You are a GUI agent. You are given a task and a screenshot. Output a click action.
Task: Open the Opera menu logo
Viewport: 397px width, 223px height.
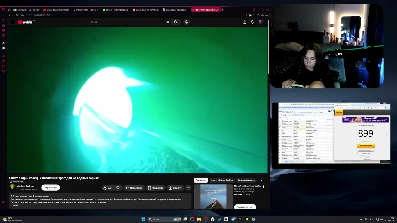3,10
